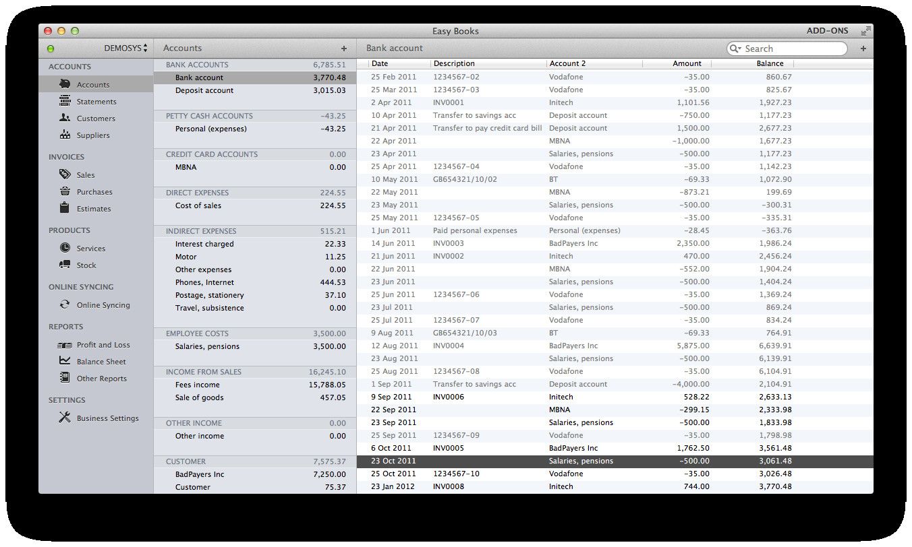This screenshot has width=912, height=547.
Task: Select the Fees income account
Action: [255, 385]
